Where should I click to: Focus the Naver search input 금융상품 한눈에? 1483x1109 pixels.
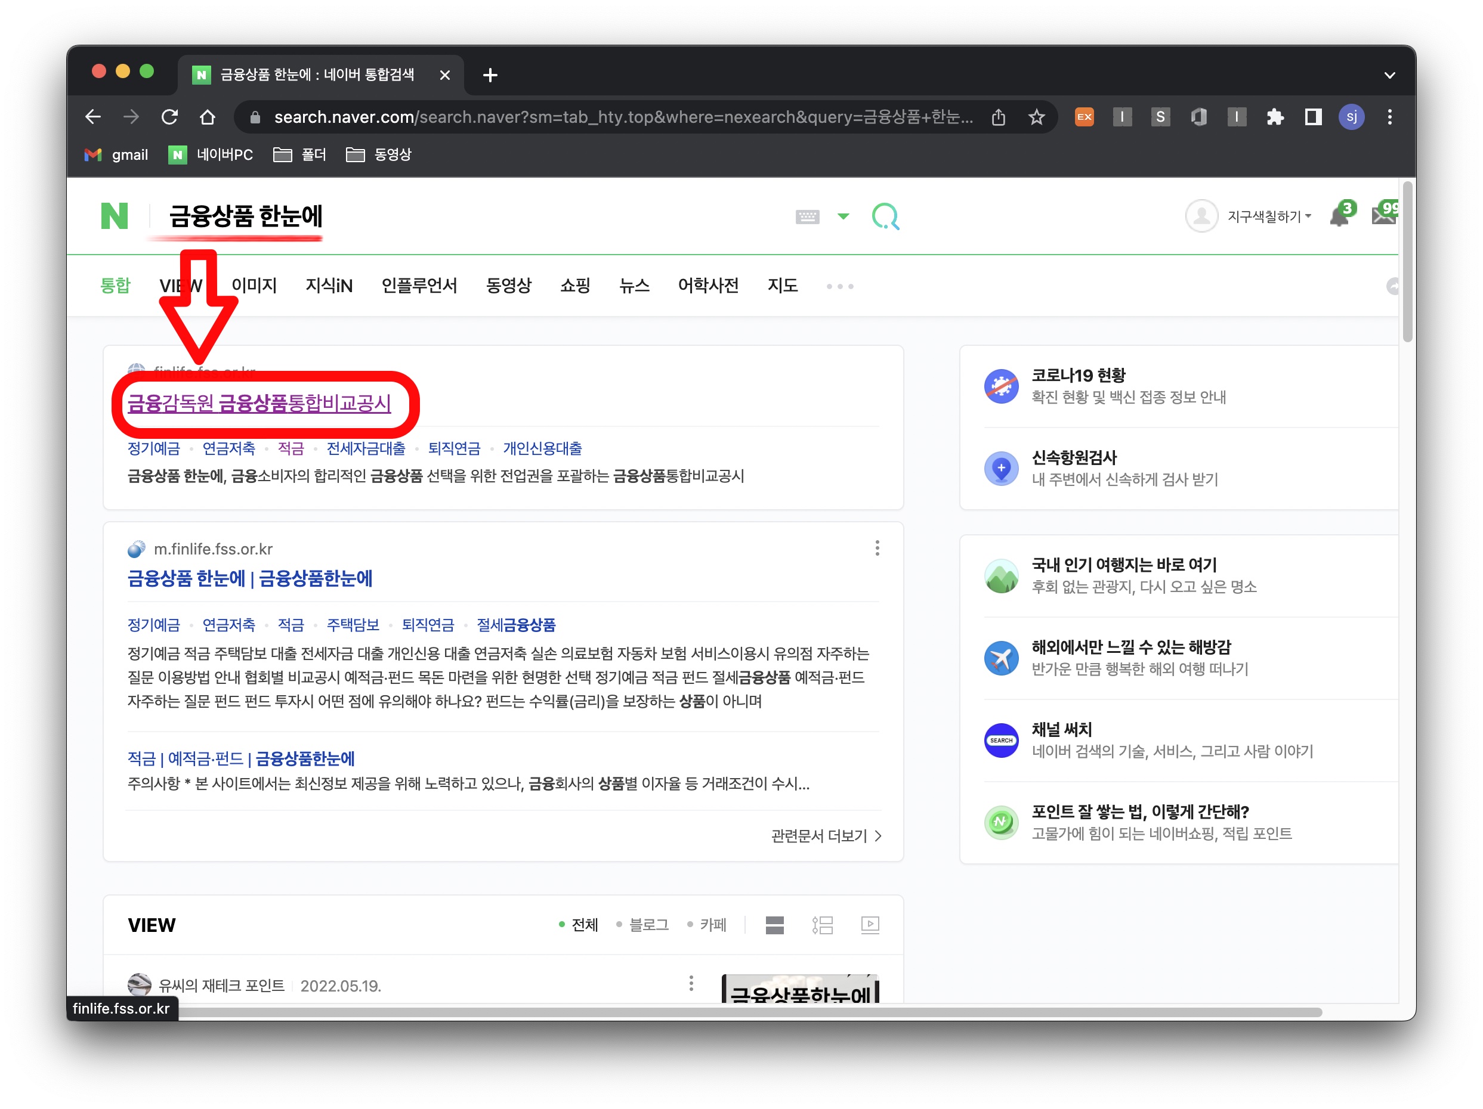(x=245, y=216)
